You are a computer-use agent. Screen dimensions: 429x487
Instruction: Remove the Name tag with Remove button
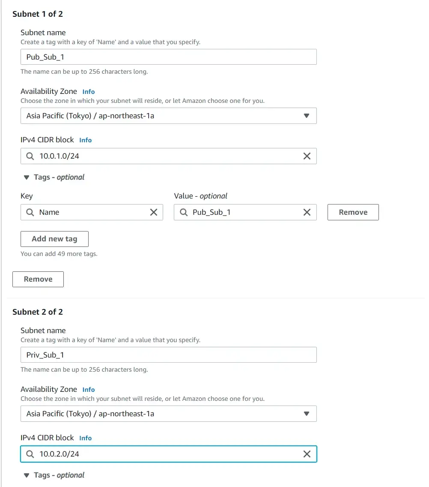point(353,212)
